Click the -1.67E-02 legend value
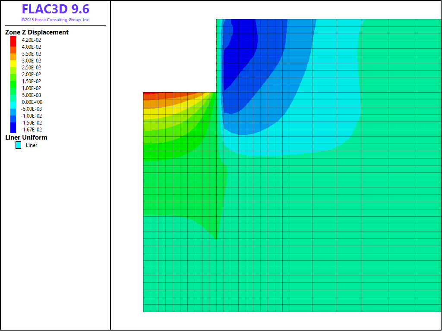This screenshot has width=442, height=331. pos(32,130)
